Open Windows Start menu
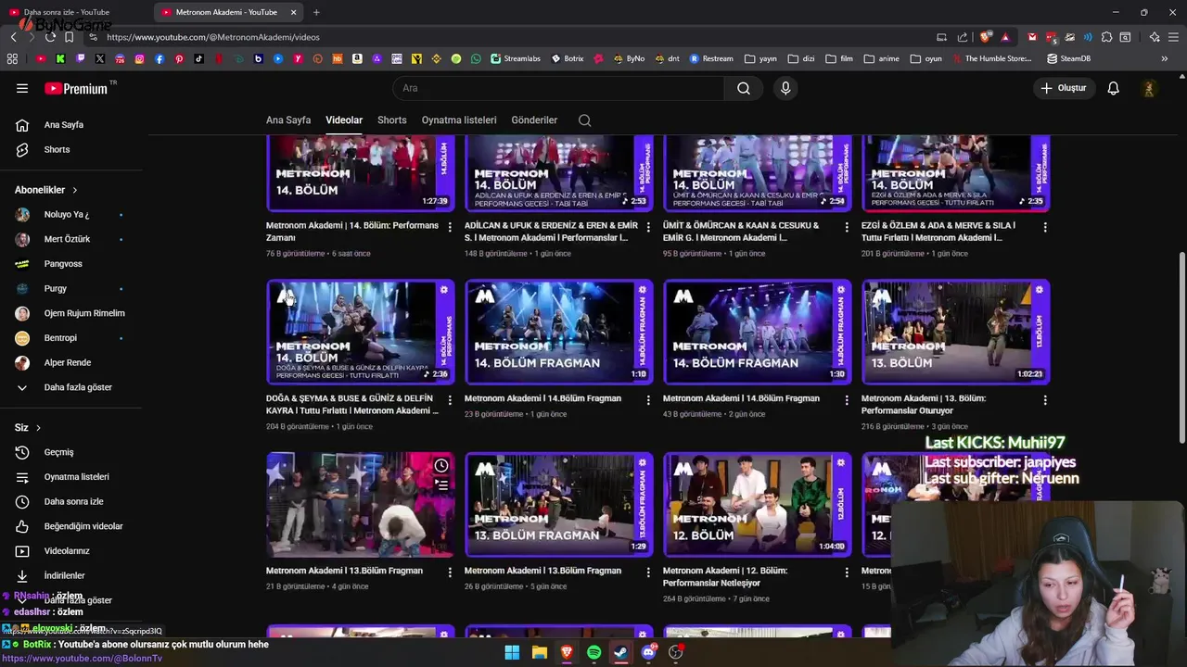Viewport: 1187px width, 667px height. (x=512, y=652)
